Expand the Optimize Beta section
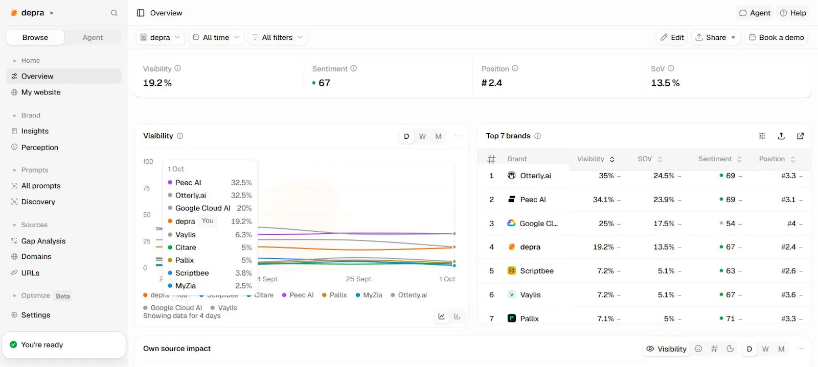This screenshot has width=818, height=367. tap(42, 296)
